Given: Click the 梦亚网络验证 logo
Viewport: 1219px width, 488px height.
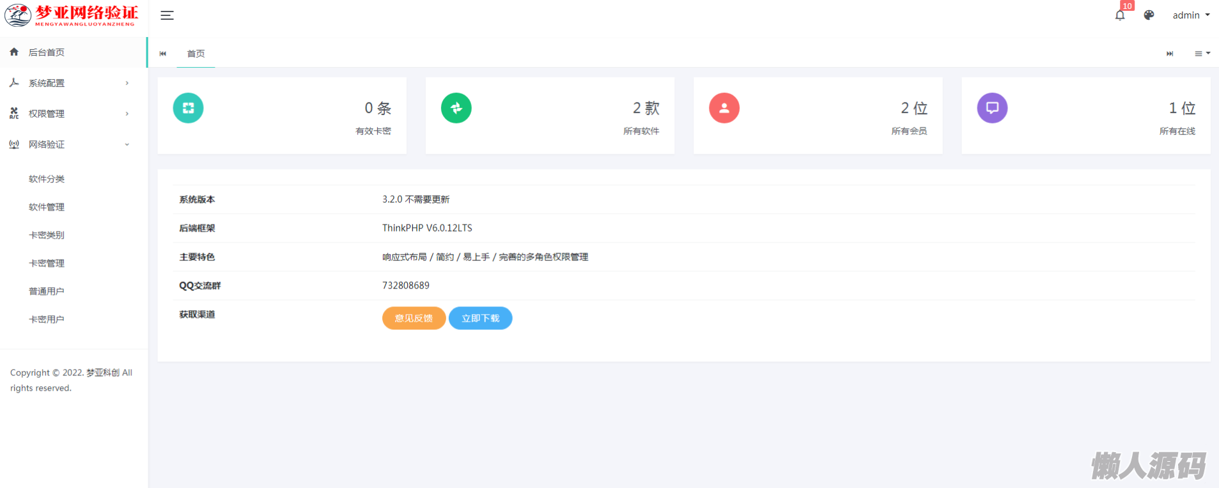Looking at the screenshot, I should pyautogui.click(x=72, y=15).
